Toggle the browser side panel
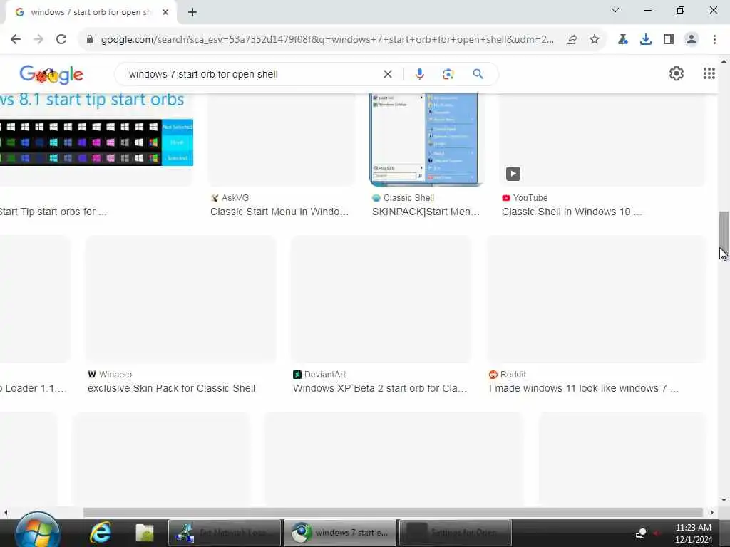 (x=669, y=40)
